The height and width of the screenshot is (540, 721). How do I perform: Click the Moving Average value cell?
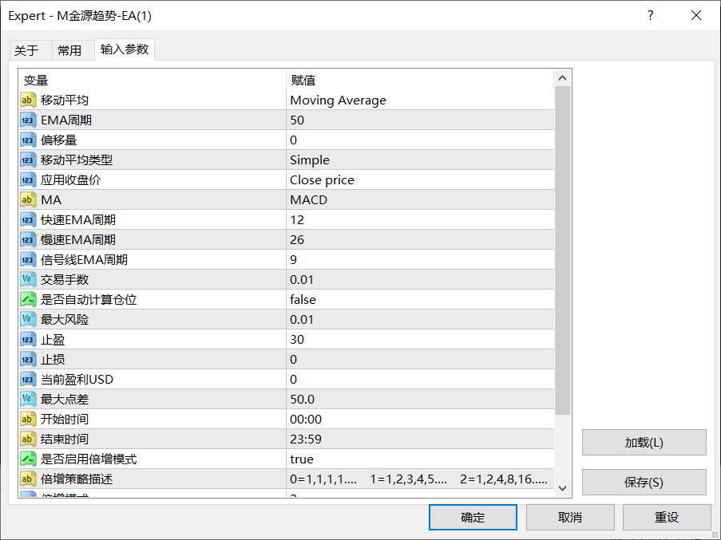click(x=420, y=100)
